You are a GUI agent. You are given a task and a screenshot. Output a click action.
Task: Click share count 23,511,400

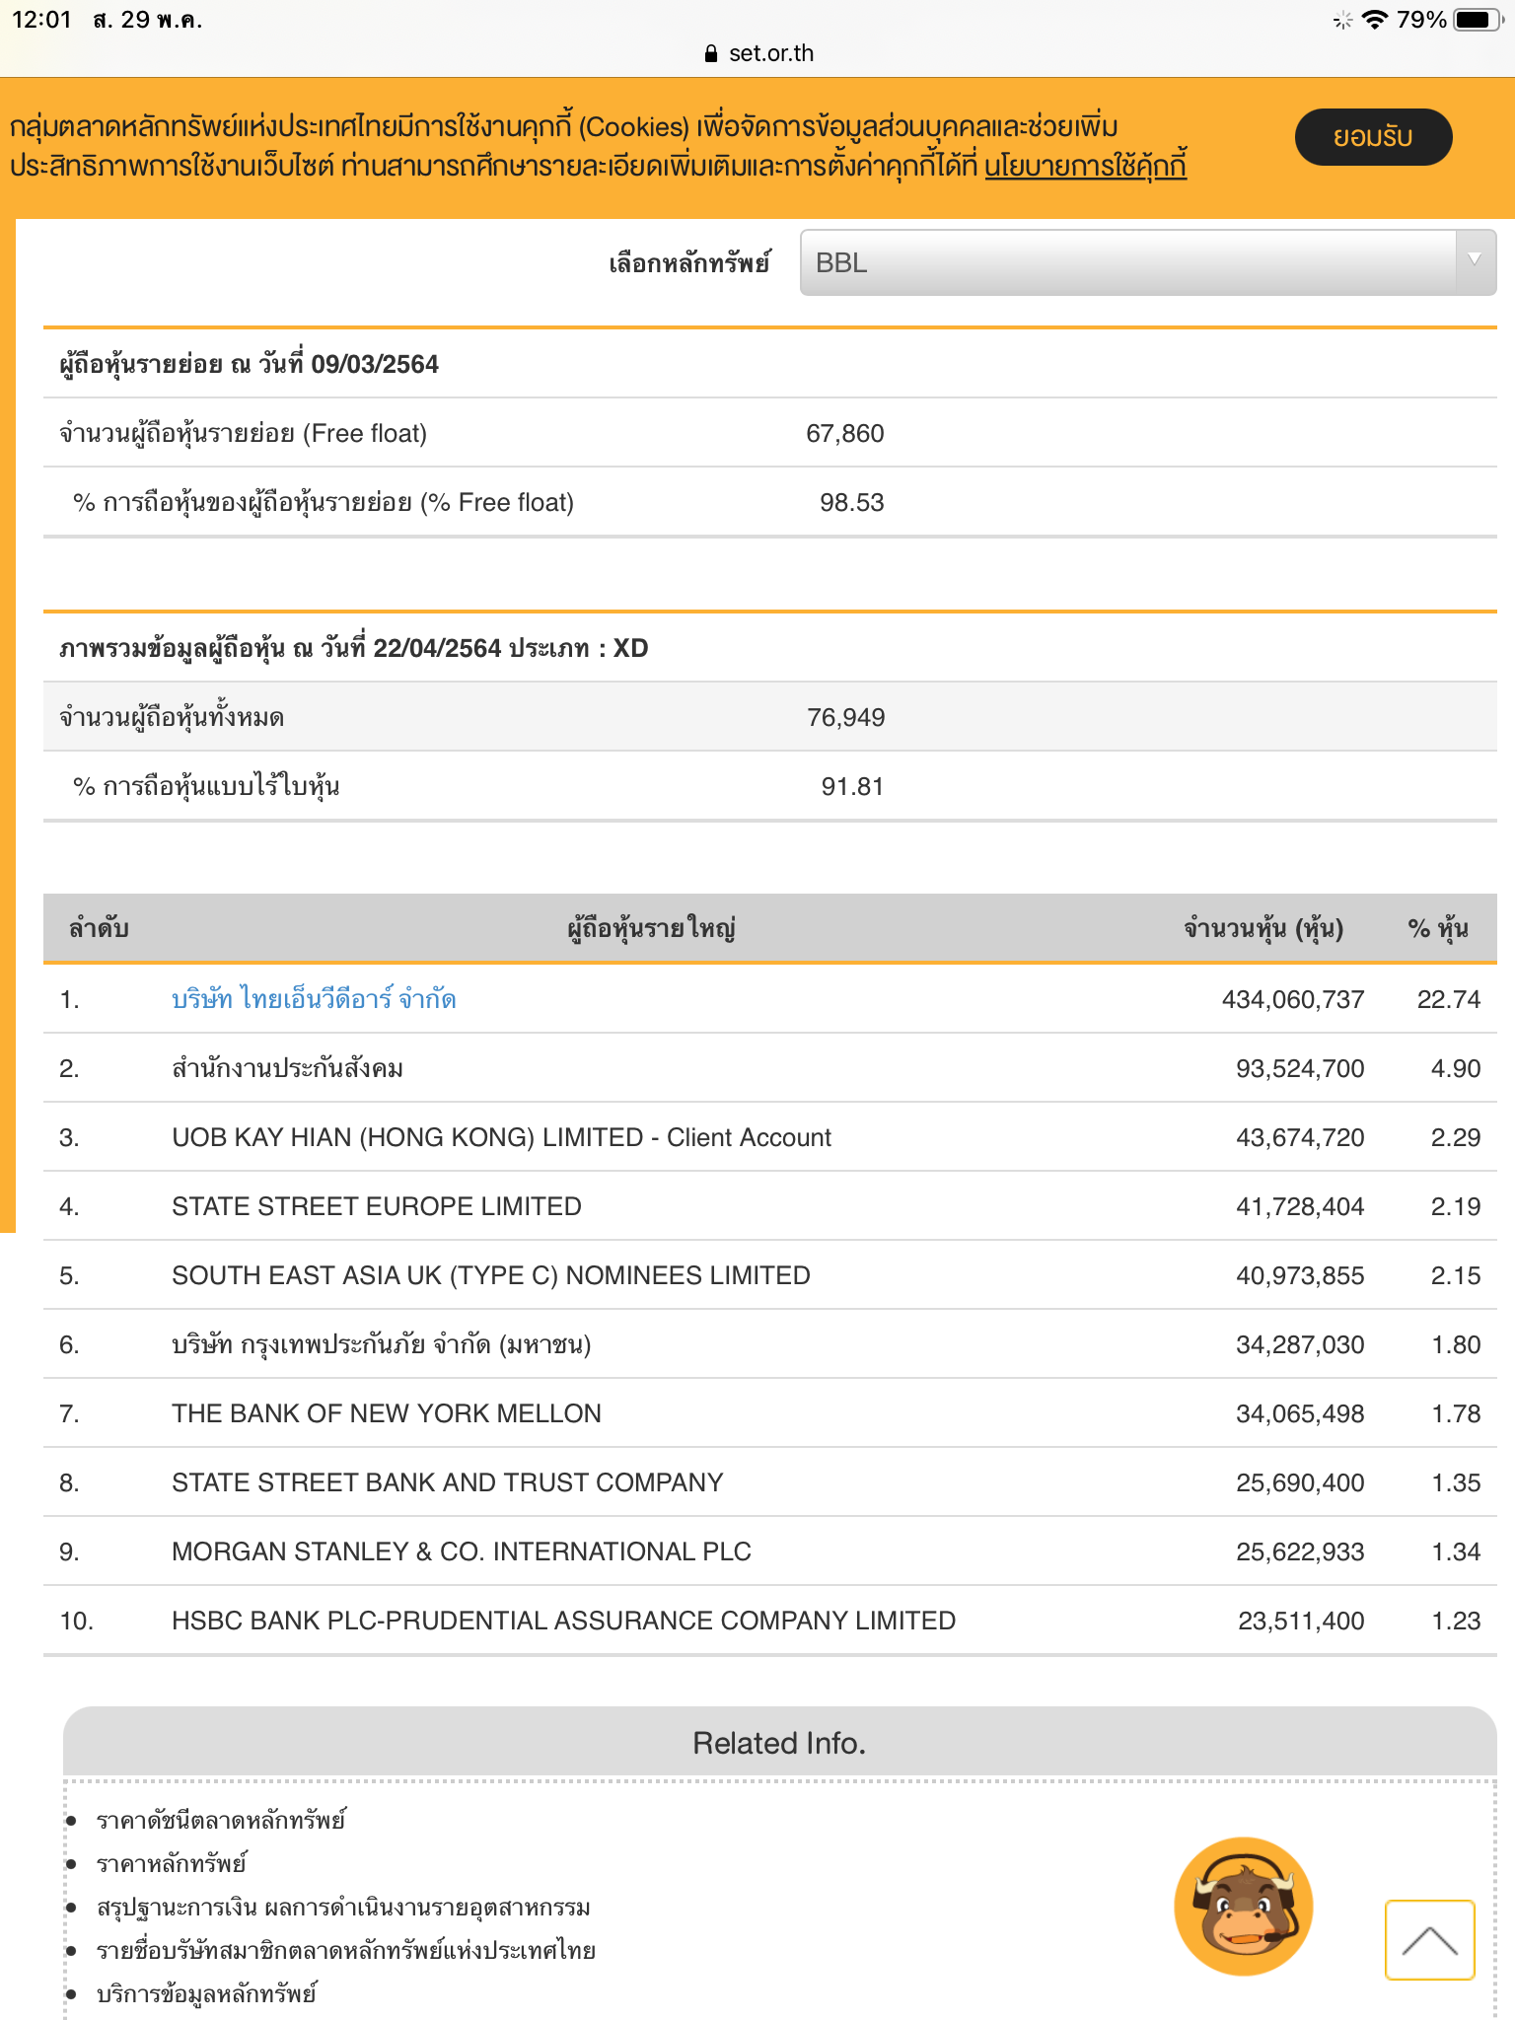pyautogui.click(x=1301, y=1621)
